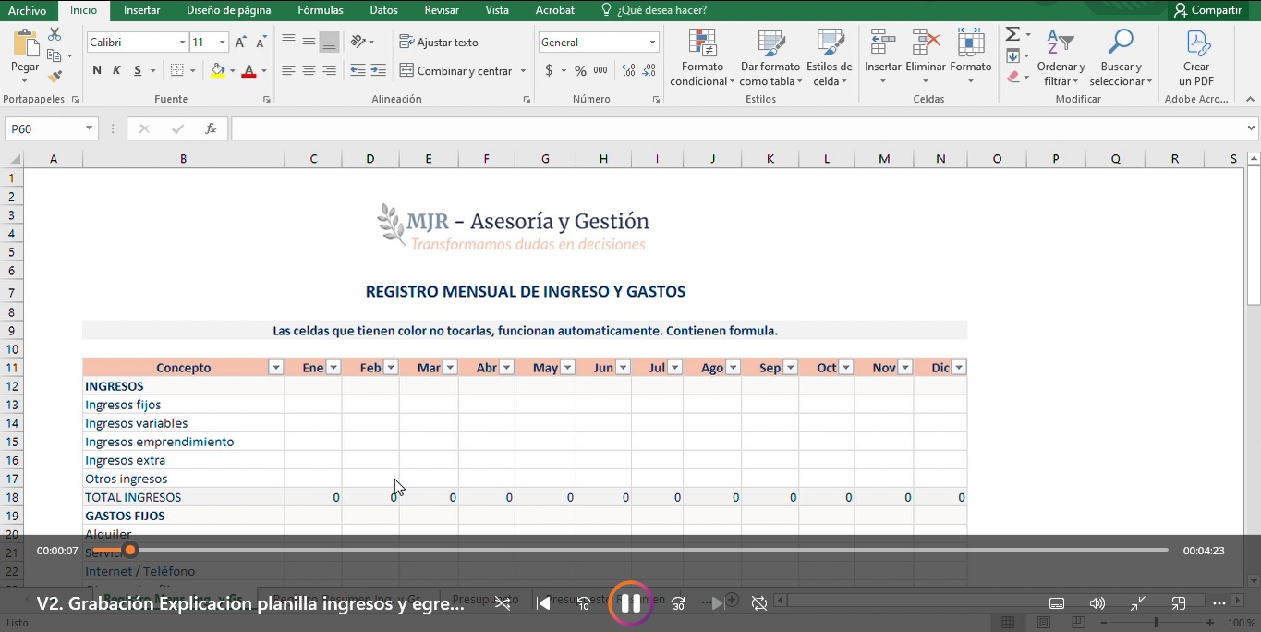Click the volume speaker icon
1261x632 pixels.
coord(1097,603)
